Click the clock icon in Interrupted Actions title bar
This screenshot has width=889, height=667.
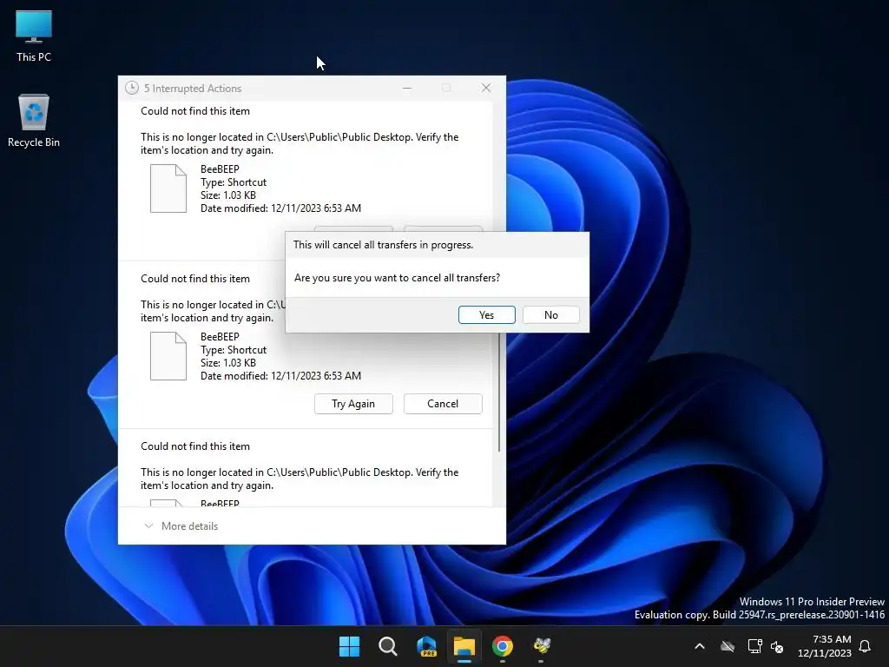click(132, 88)
